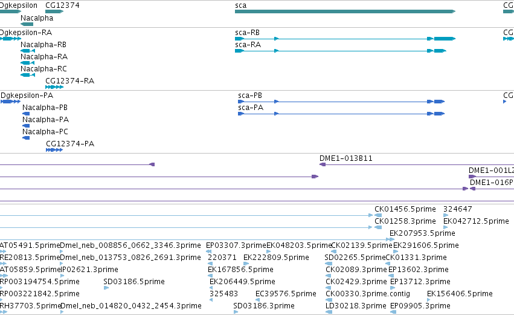Click the CK01456.5prime EST label
Image resolution: width=514 pixels, height=315 pixels.
pos(405,209)
